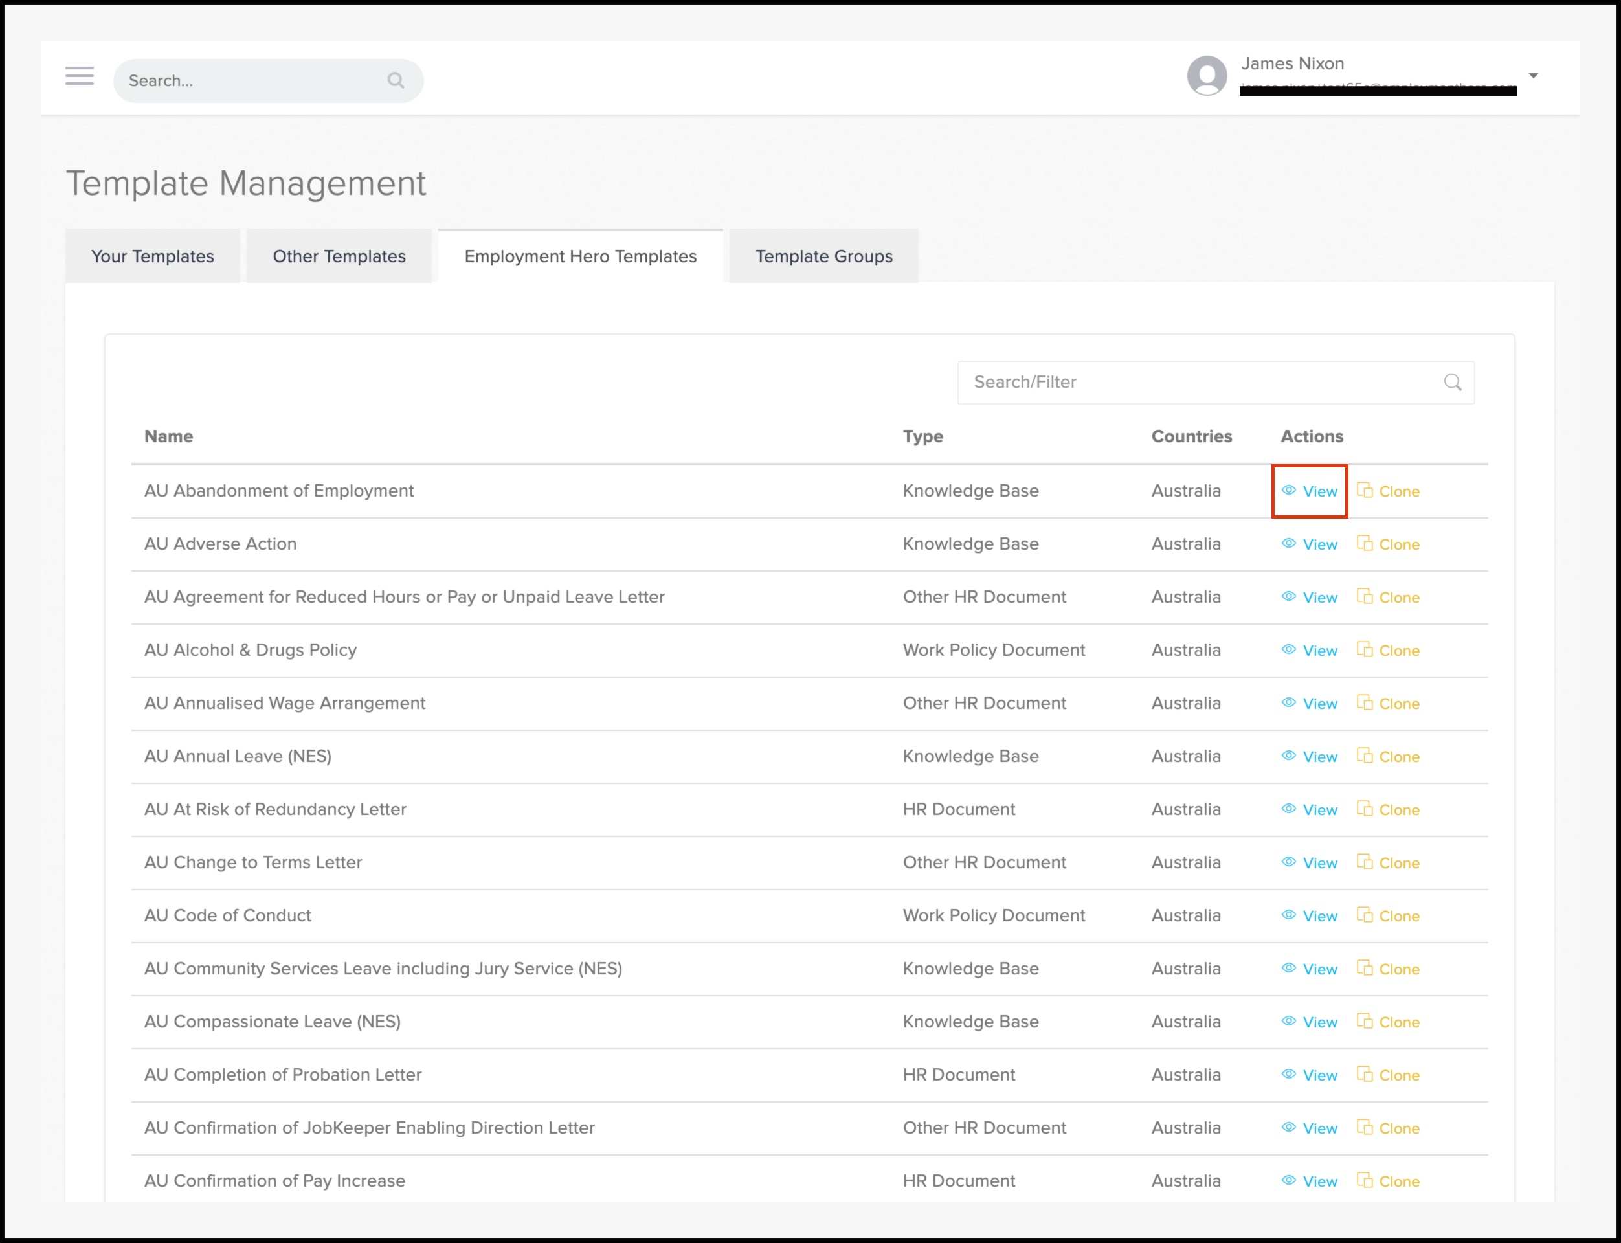Image resolution: width=1621 pixels, height=1243 pixels.
Task: Click eye icon for AU Adverse Action
Action: coord(1289,544)
